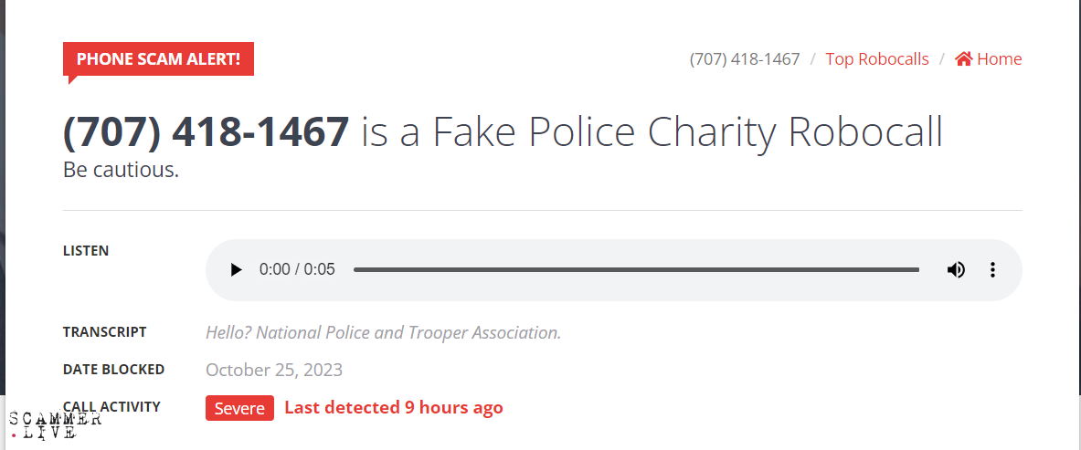Screen dimensions: 1081x450
Task: Click the audio time display 0:00 / 0:05
Action: tap(297, 270)
